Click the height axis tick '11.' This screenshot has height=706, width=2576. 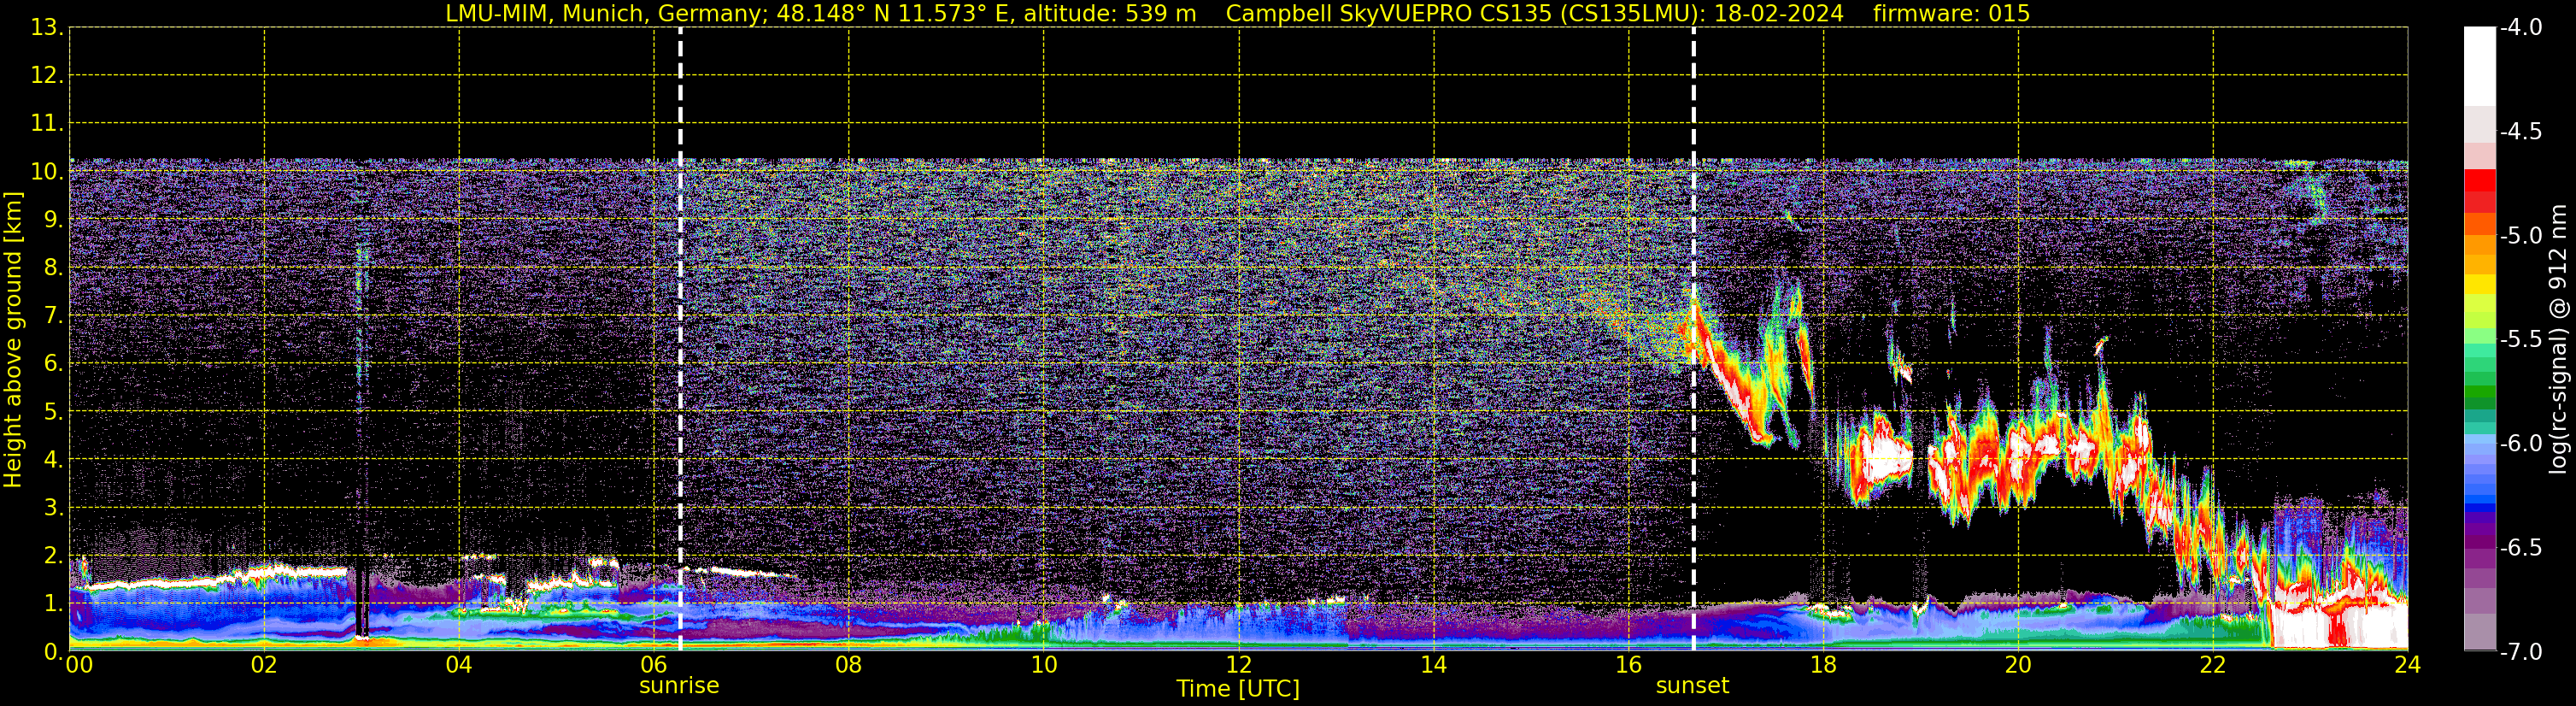pyautogui.click(x=46, y=124)
